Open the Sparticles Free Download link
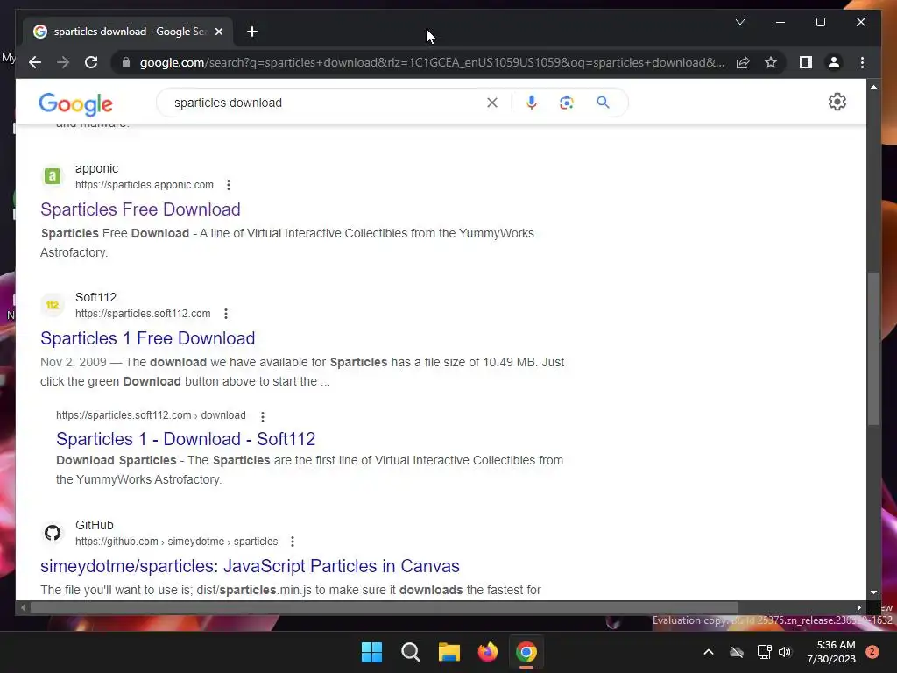897x673 pixels. point(140,209)
